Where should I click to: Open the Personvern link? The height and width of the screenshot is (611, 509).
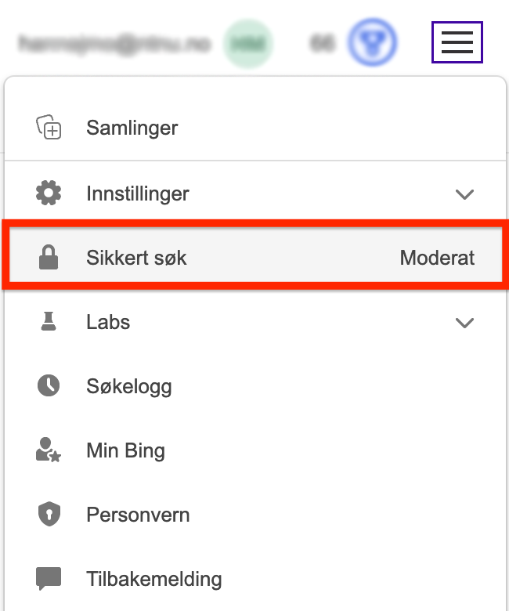(x=255, y=515)
